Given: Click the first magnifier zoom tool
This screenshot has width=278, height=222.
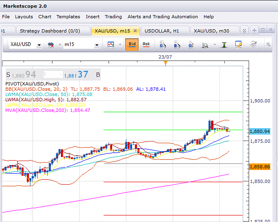Looking at the screenshot, I should pos(163,44).
